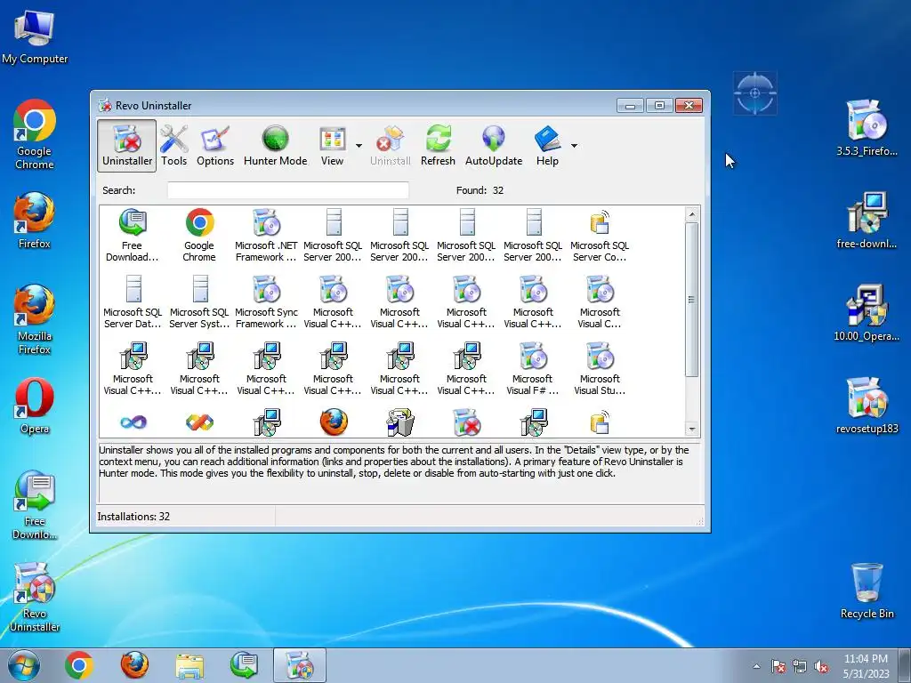The height and width of the screenshot is (683, 911).
Task: Select Google Chrome in the Revo program list
Action: point(199,235)
